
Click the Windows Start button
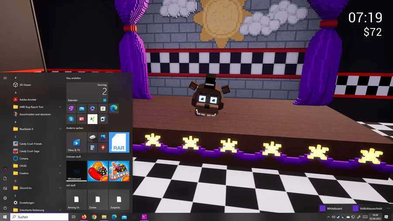pos(5,217)
